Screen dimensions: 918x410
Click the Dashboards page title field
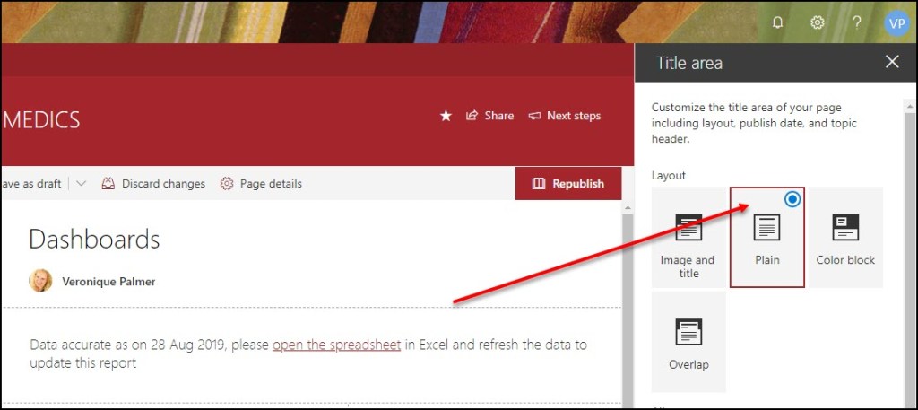pyautogui.click(x=95, y=240)
